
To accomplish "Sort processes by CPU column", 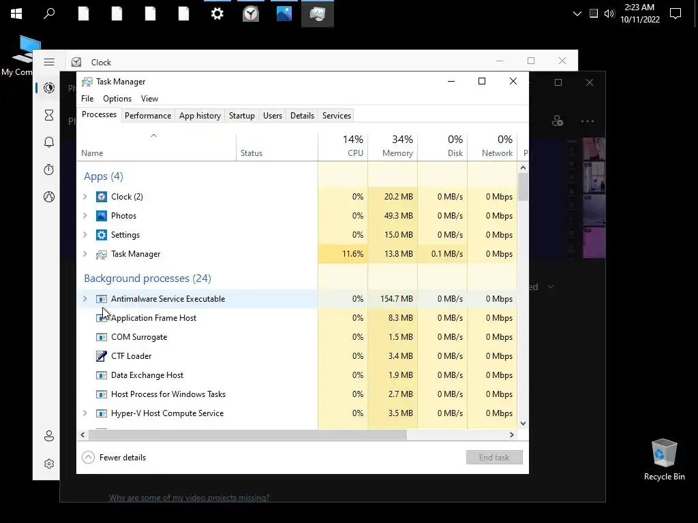I will 343,147.
